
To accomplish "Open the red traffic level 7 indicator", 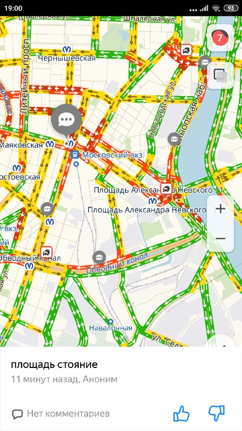I will [220, 38].
